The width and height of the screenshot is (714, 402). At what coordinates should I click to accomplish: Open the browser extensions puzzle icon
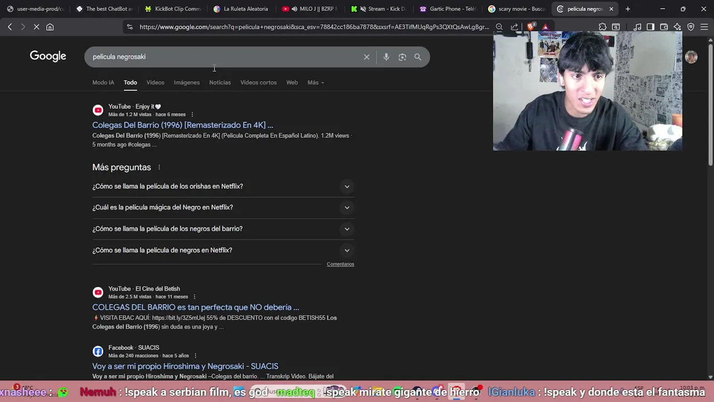pyautogui.click(x=602, y=27)
